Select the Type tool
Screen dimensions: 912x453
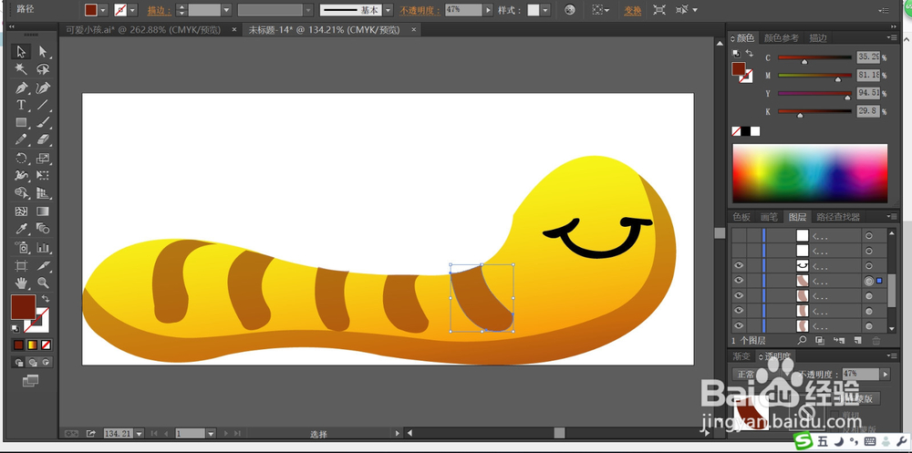pos(21,105)
